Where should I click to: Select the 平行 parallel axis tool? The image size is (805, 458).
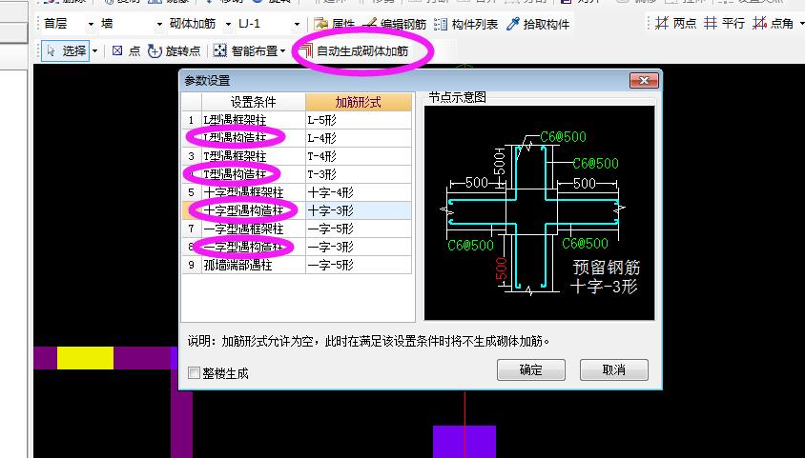click(724, 23)
